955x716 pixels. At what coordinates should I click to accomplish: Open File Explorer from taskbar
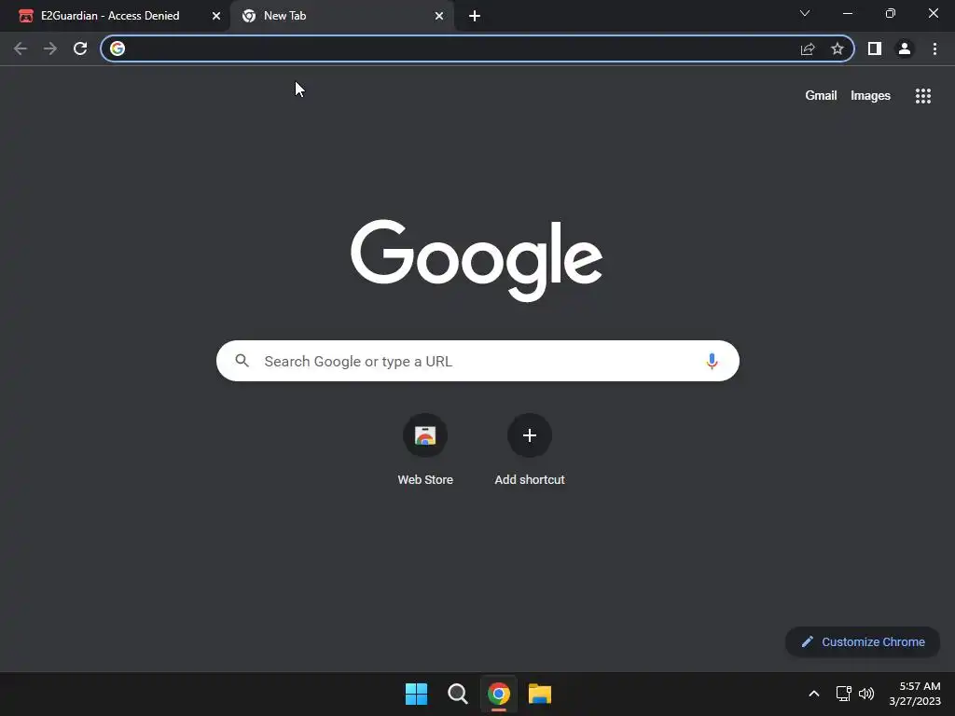click(540, 694)
